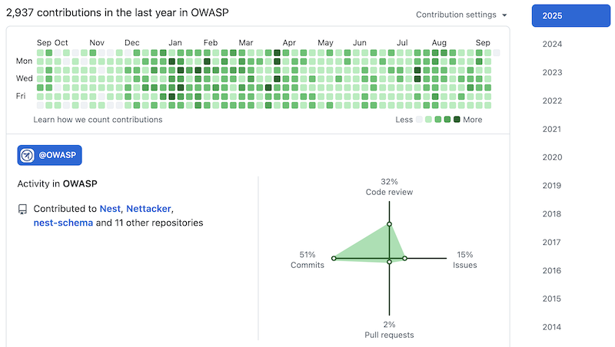Click the Commits data point on chart

[x=334, y=258]
